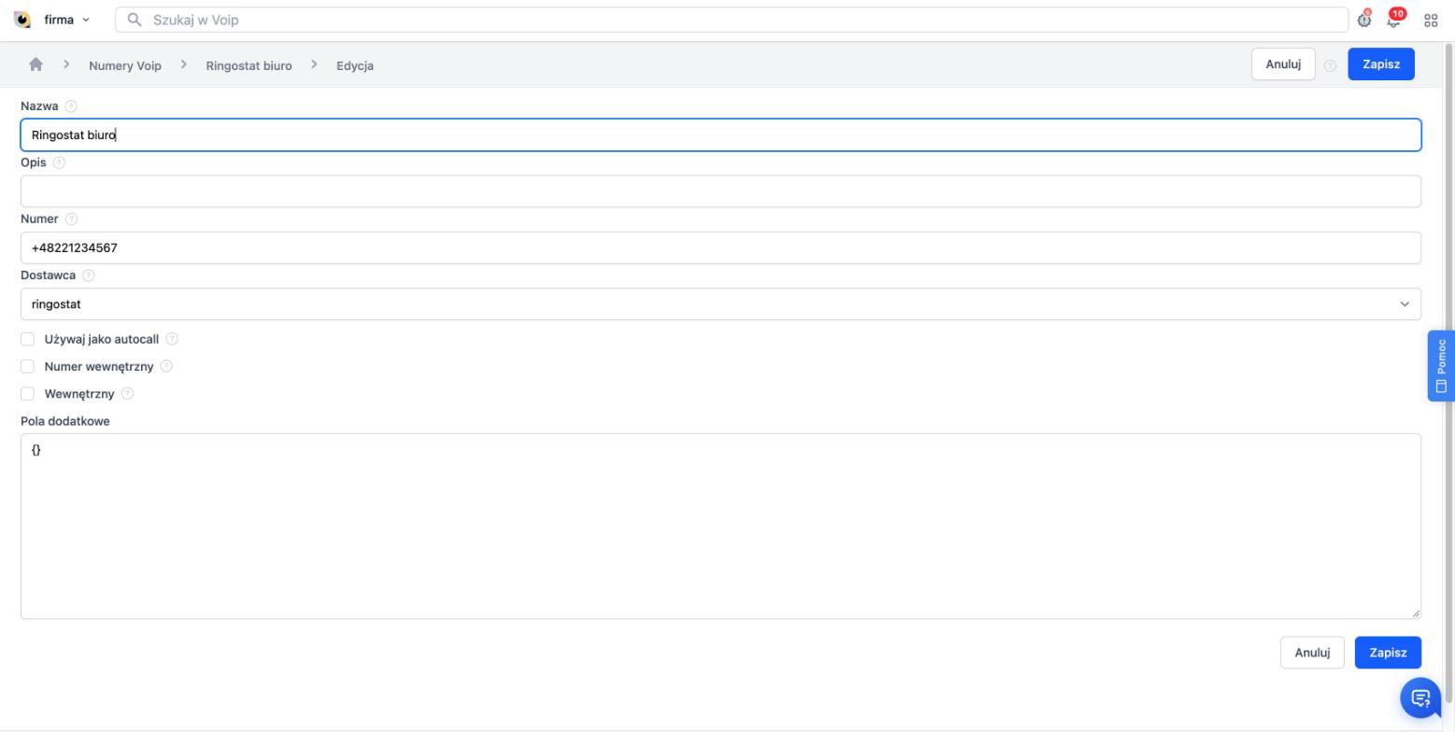Open the chat support bubble icon
The image size is (1455, 732).
click(x=1420, y=697)
